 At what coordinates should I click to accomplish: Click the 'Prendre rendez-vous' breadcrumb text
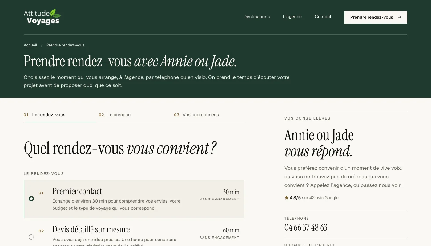(x=65, y=45)
